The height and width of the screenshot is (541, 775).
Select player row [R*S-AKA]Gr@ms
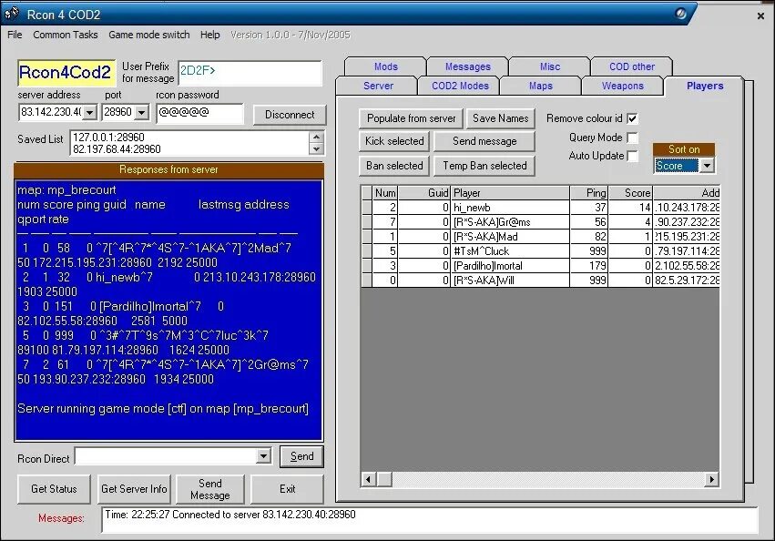[x=540, y=222]
